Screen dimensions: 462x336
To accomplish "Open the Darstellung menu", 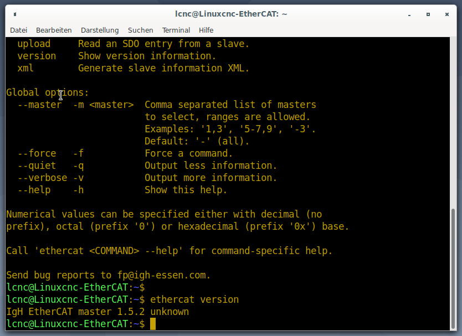I will (x=100, y=30).
